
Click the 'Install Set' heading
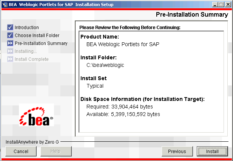tap(94, 78)
